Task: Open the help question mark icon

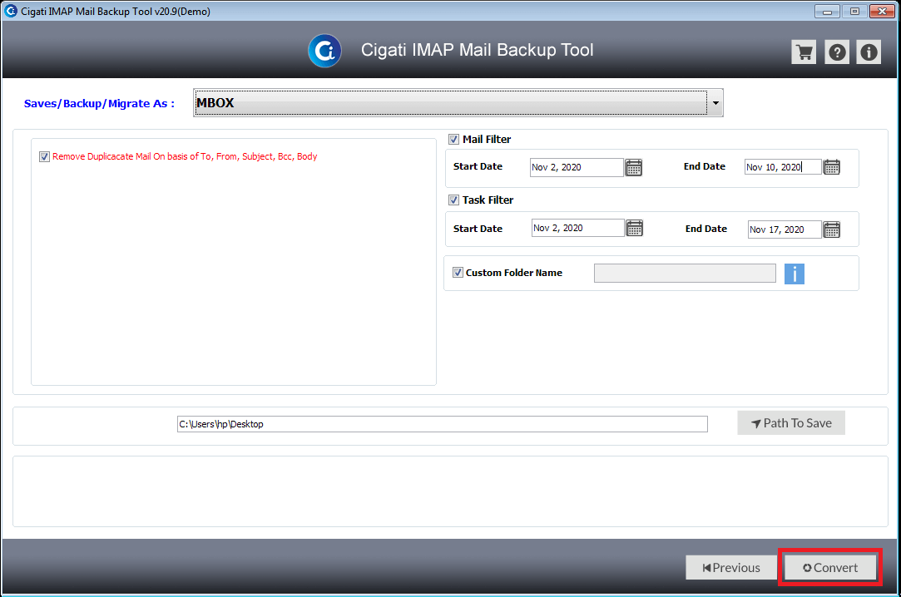Action: point(837,52)
